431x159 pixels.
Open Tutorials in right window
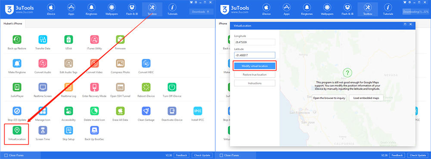tap(388, 9)
